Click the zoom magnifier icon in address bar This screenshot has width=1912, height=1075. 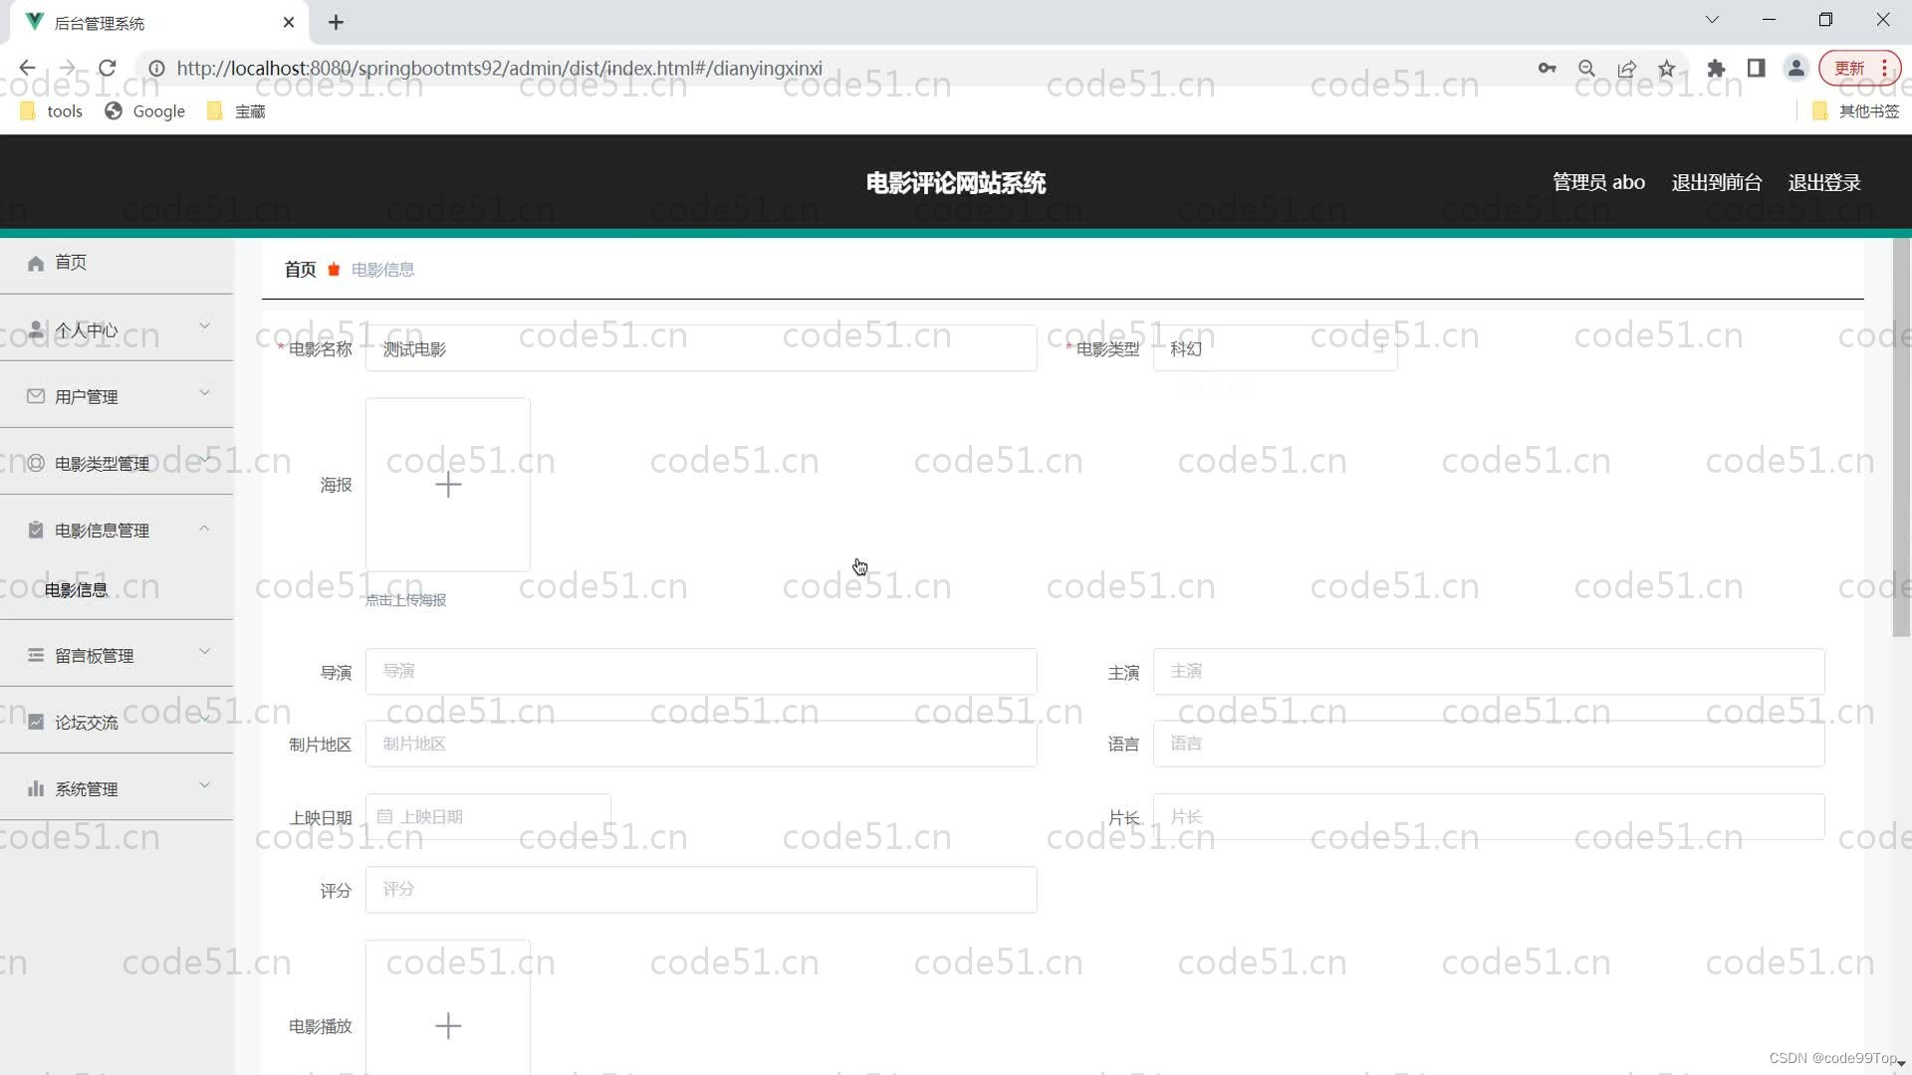pyautogui.click(x=1586, y=68)
